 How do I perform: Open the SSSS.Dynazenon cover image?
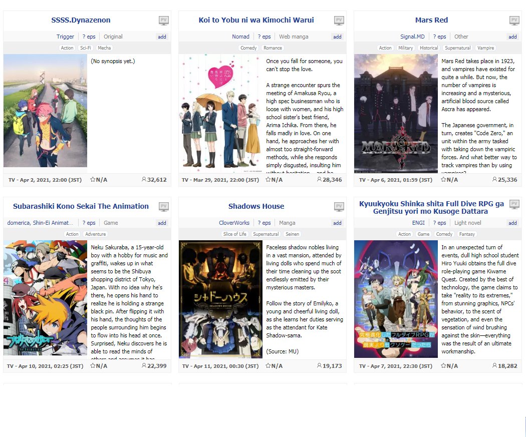[45, 111]
